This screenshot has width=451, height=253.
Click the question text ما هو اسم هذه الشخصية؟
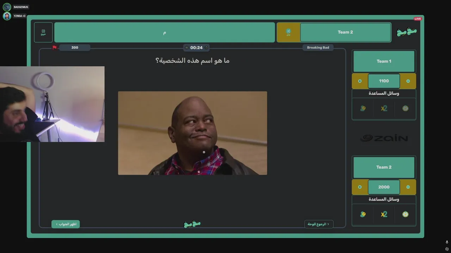tap(192, 61)
